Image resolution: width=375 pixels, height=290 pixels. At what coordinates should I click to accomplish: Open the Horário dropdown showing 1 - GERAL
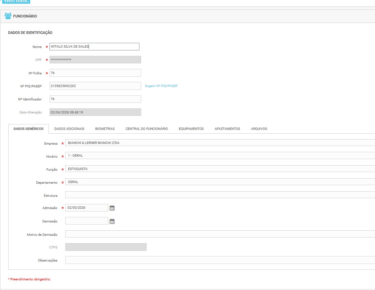coord(220,156)
